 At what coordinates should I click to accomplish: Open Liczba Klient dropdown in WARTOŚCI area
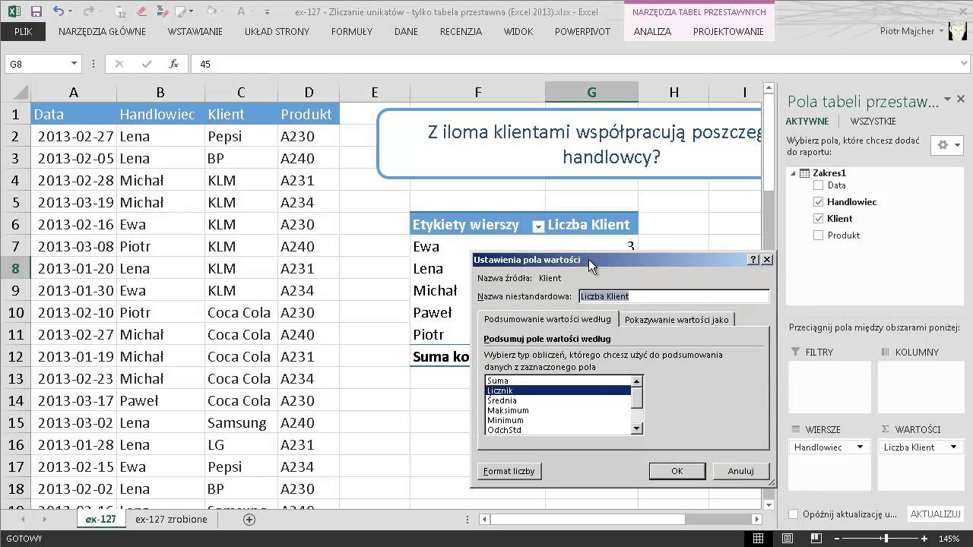point(953,447)
